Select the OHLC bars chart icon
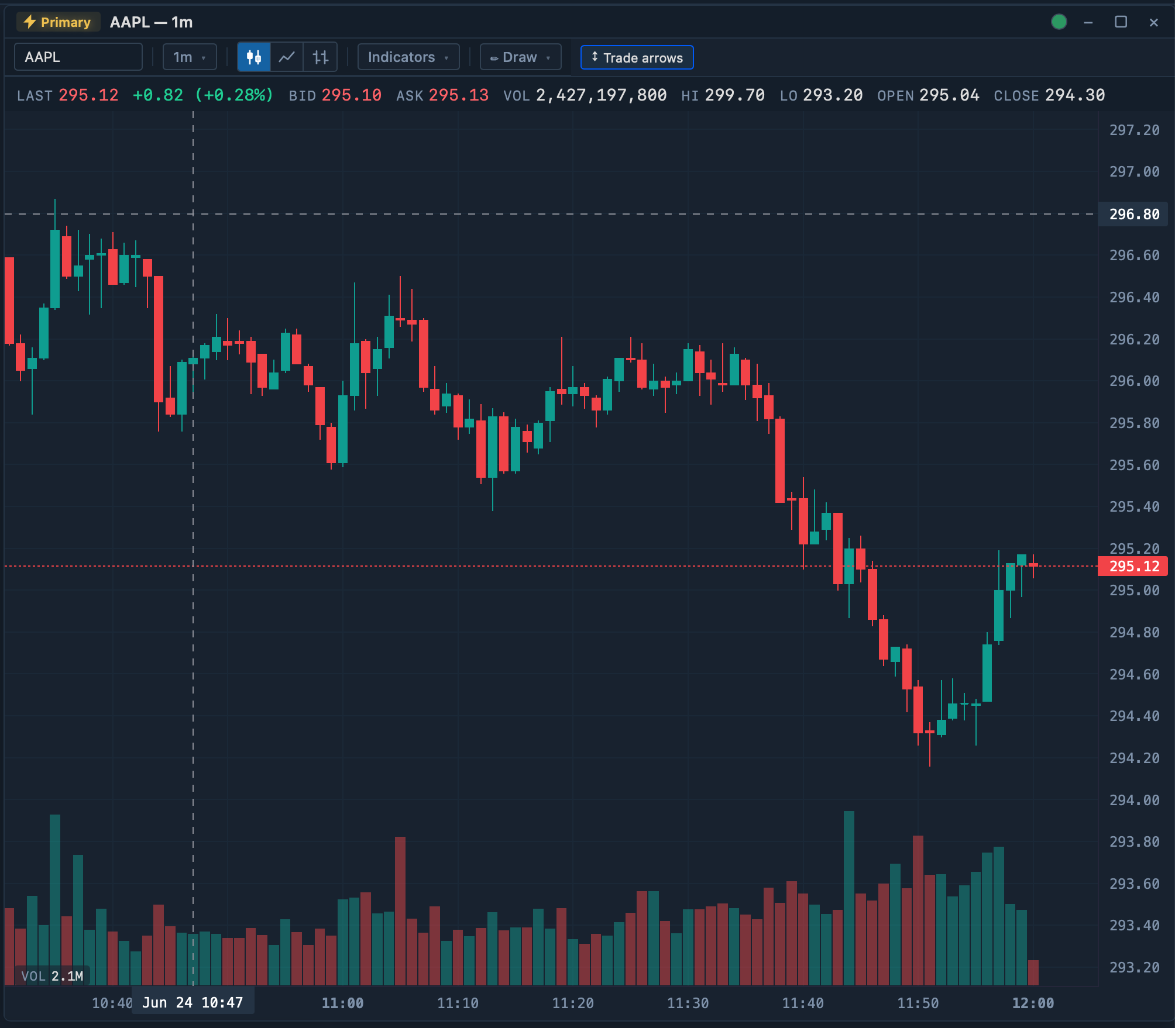Screen dimensions: 1175x1028 pos(320,57)
